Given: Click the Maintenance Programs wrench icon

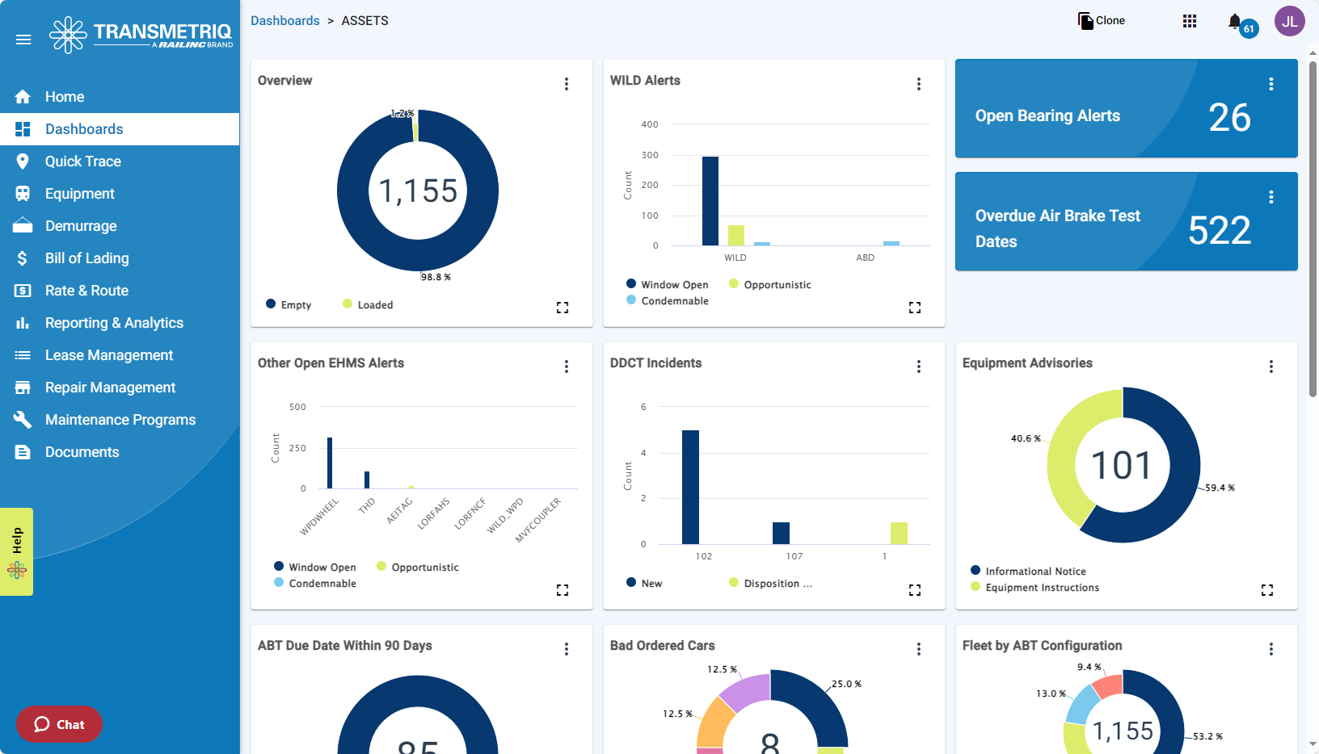Looking at the screenshot, I should coord(23,420).
